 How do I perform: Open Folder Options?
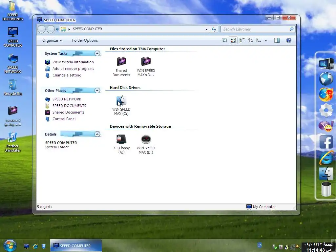point(85,40)
